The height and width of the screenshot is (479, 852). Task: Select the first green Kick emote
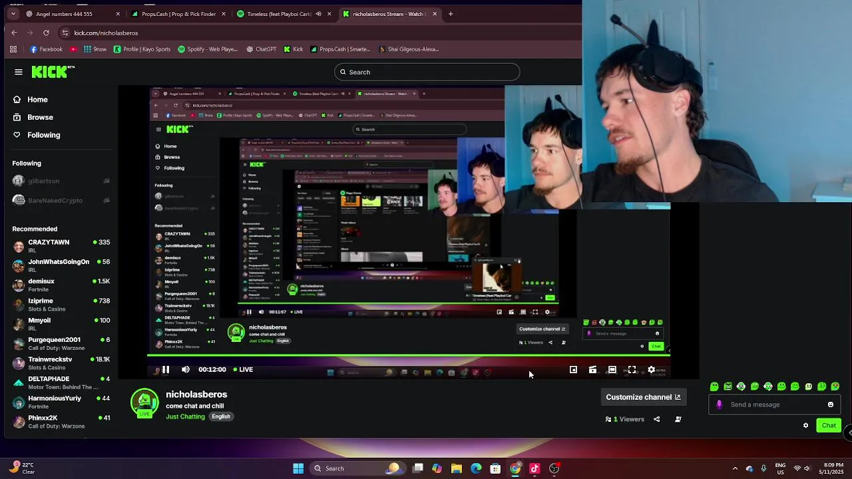(x=714, y=387)
